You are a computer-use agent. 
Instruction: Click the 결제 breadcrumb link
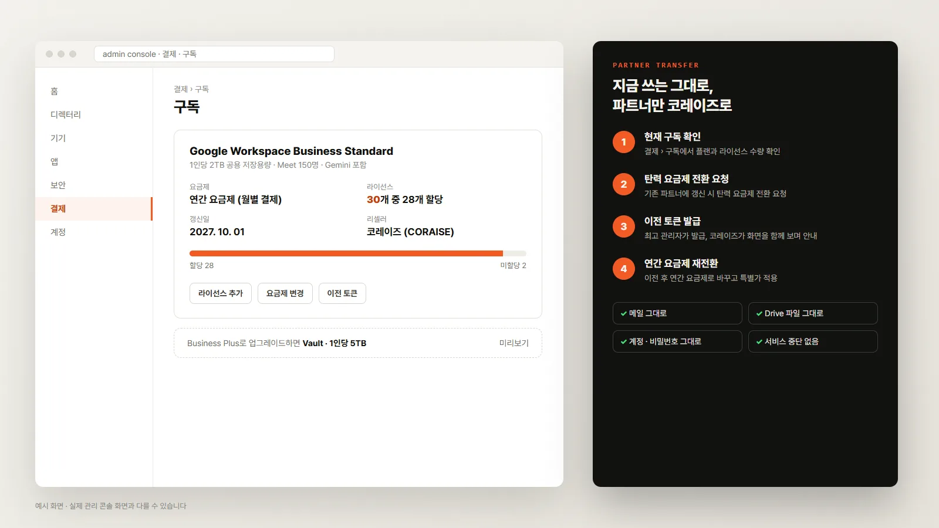point(181,89)
